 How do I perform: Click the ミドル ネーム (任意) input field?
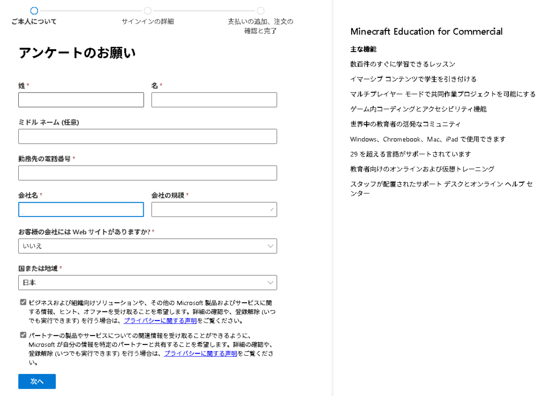[x=147, y=137]
